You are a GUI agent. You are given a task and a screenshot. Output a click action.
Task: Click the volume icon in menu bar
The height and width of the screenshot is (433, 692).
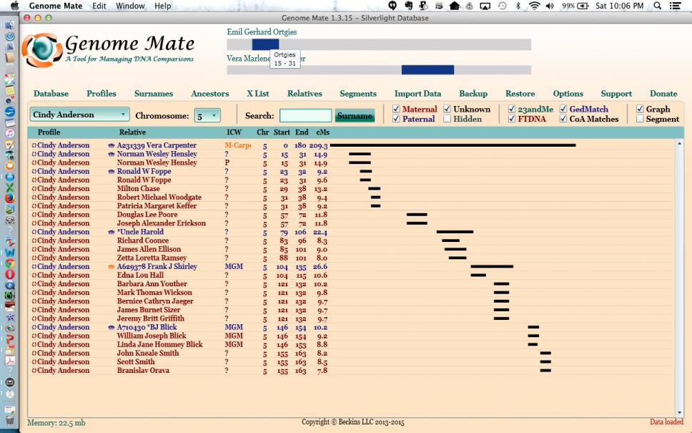[x=550, y=6]
